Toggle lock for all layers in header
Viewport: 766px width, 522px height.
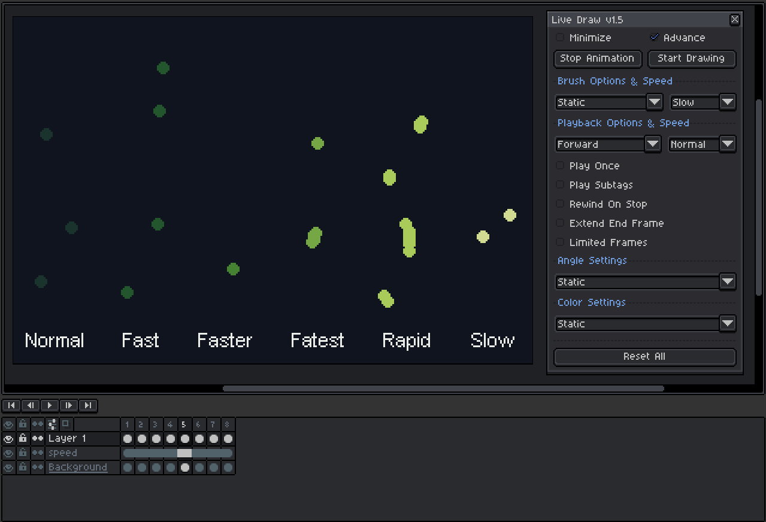23,424
